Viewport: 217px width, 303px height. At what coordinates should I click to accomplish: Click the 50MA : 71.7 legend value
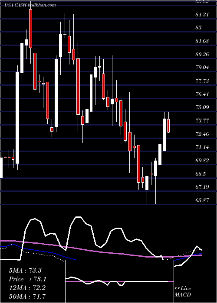[27, 296]
